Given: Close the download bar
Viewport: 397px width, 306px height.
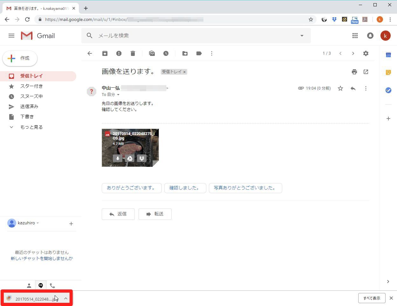Looking at the screenshot, I should pyautogui.click(x=391, y=298).
